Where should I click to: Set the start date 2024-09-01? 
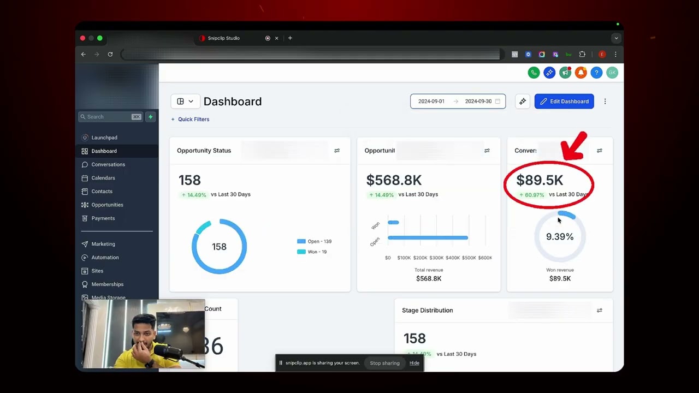431,102
